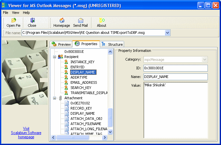Select the 0x8003001E tree item
The image size is (221, 145).
click(74, 52)
